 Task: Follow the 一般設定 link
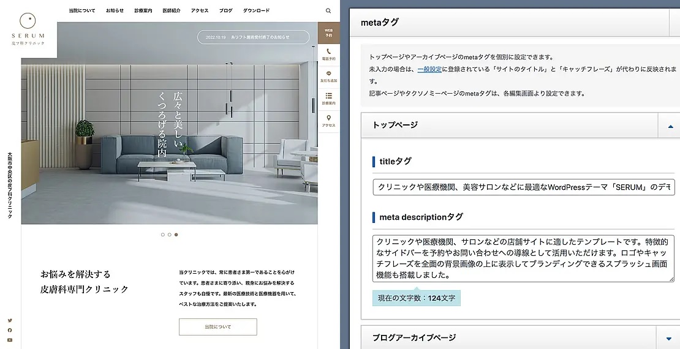429,69
